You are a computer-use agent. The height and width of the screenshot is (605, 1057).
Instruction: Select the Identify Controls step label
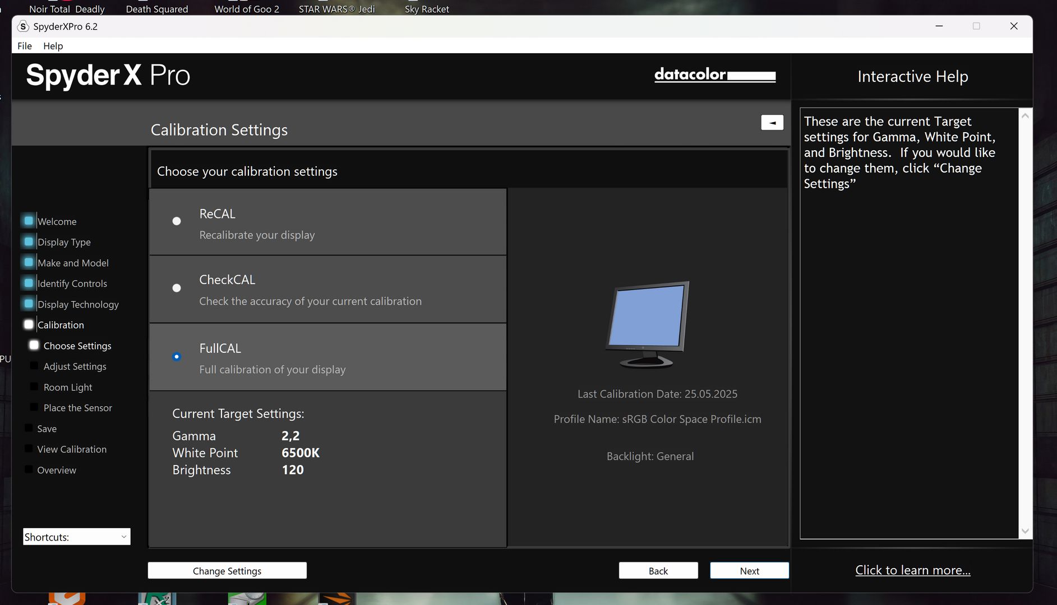72,283
